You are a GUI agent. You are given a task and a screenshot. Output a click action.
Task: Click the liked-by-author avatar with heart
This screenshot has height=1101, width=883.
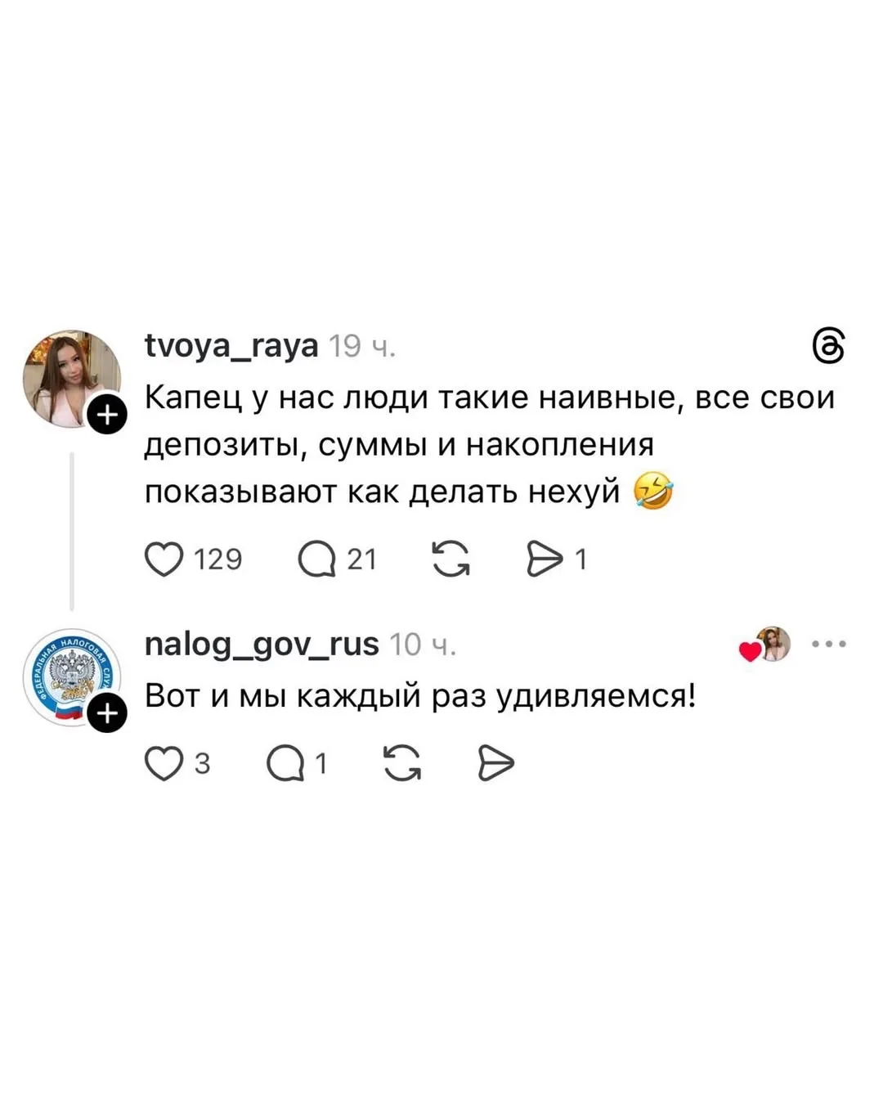[769, 645]
